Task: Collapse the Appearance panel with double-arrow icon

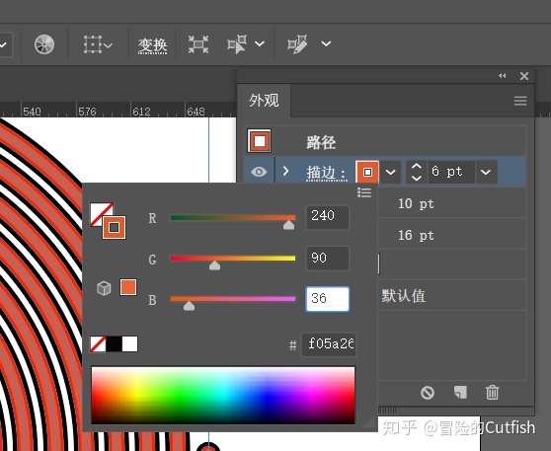Action: point(503,76)
